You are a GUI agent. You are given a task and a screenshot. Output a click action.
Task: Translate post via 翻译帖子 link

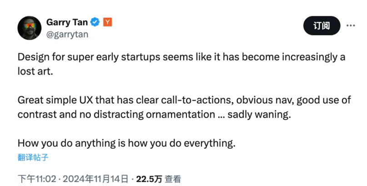pyautogui.click(x=33, y=157)
